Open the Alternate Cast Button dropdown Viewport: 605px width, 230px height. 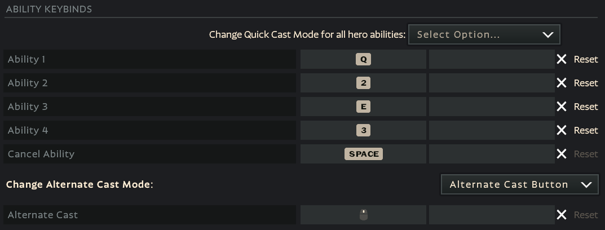point(520,184)
